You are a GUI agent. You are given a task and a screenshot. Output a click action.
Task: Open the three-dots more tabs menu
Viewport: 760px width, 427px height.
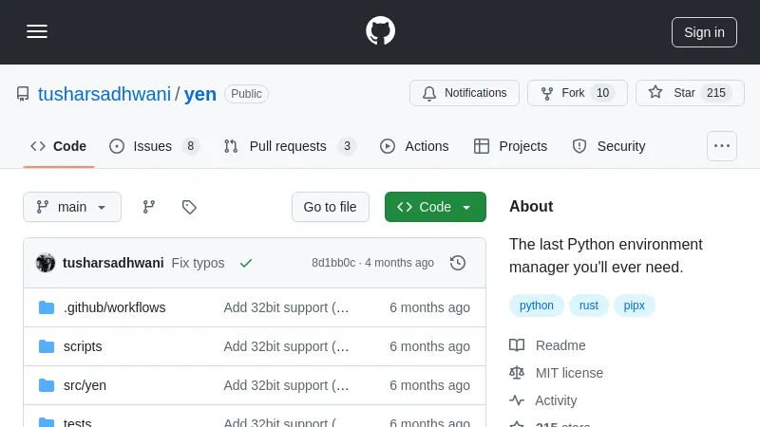(722, 146)
